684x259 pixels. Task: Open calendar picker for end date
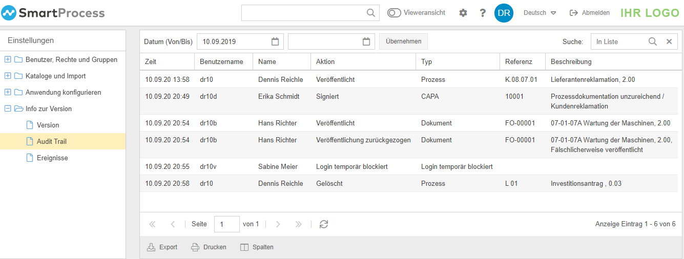[x=366, y=41]
